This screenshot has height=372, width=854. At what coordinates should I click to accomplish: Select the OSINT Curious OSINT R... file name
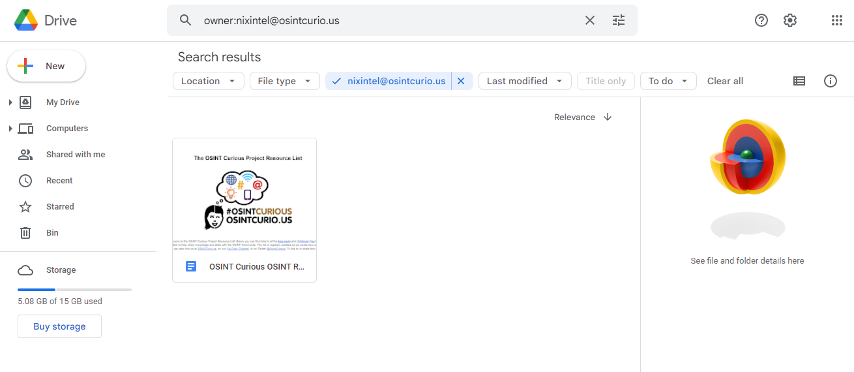coord(257,266)
